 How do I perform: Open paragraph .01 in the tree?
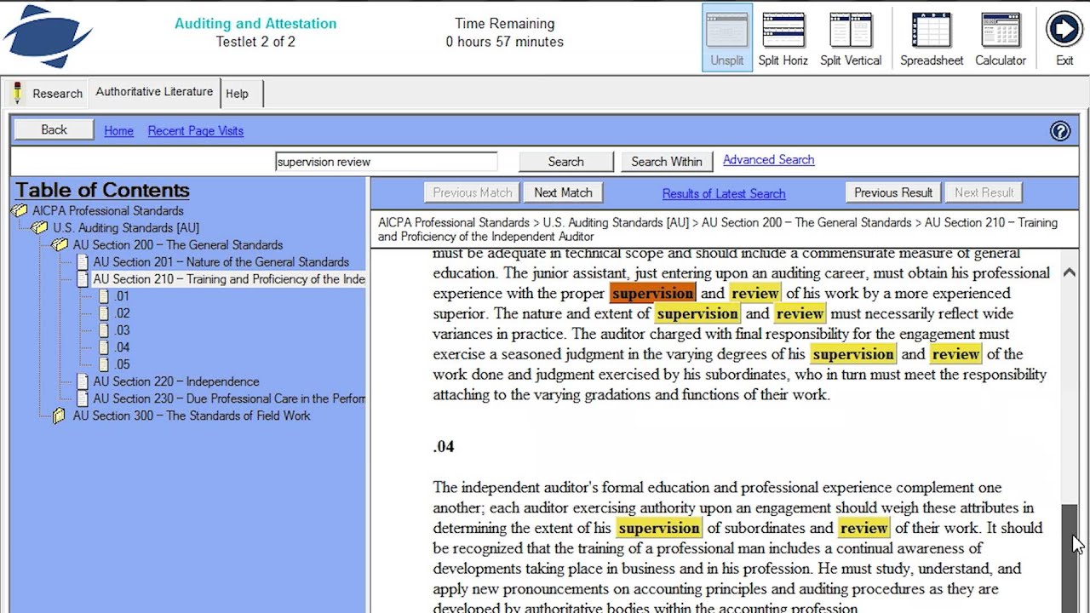coord(123,296)
